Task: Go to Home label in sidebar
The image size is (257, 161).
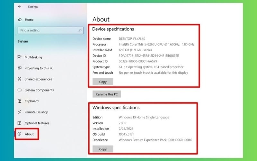Action: pyautogui.click(x=29, y=20)
